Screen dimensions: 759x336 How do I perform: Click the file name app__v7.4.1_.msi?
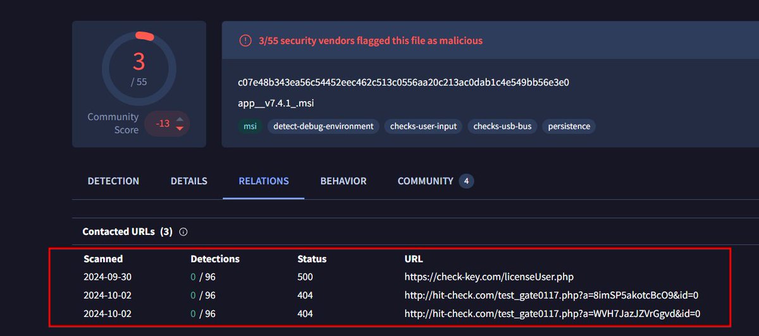[x=276, y=104]
